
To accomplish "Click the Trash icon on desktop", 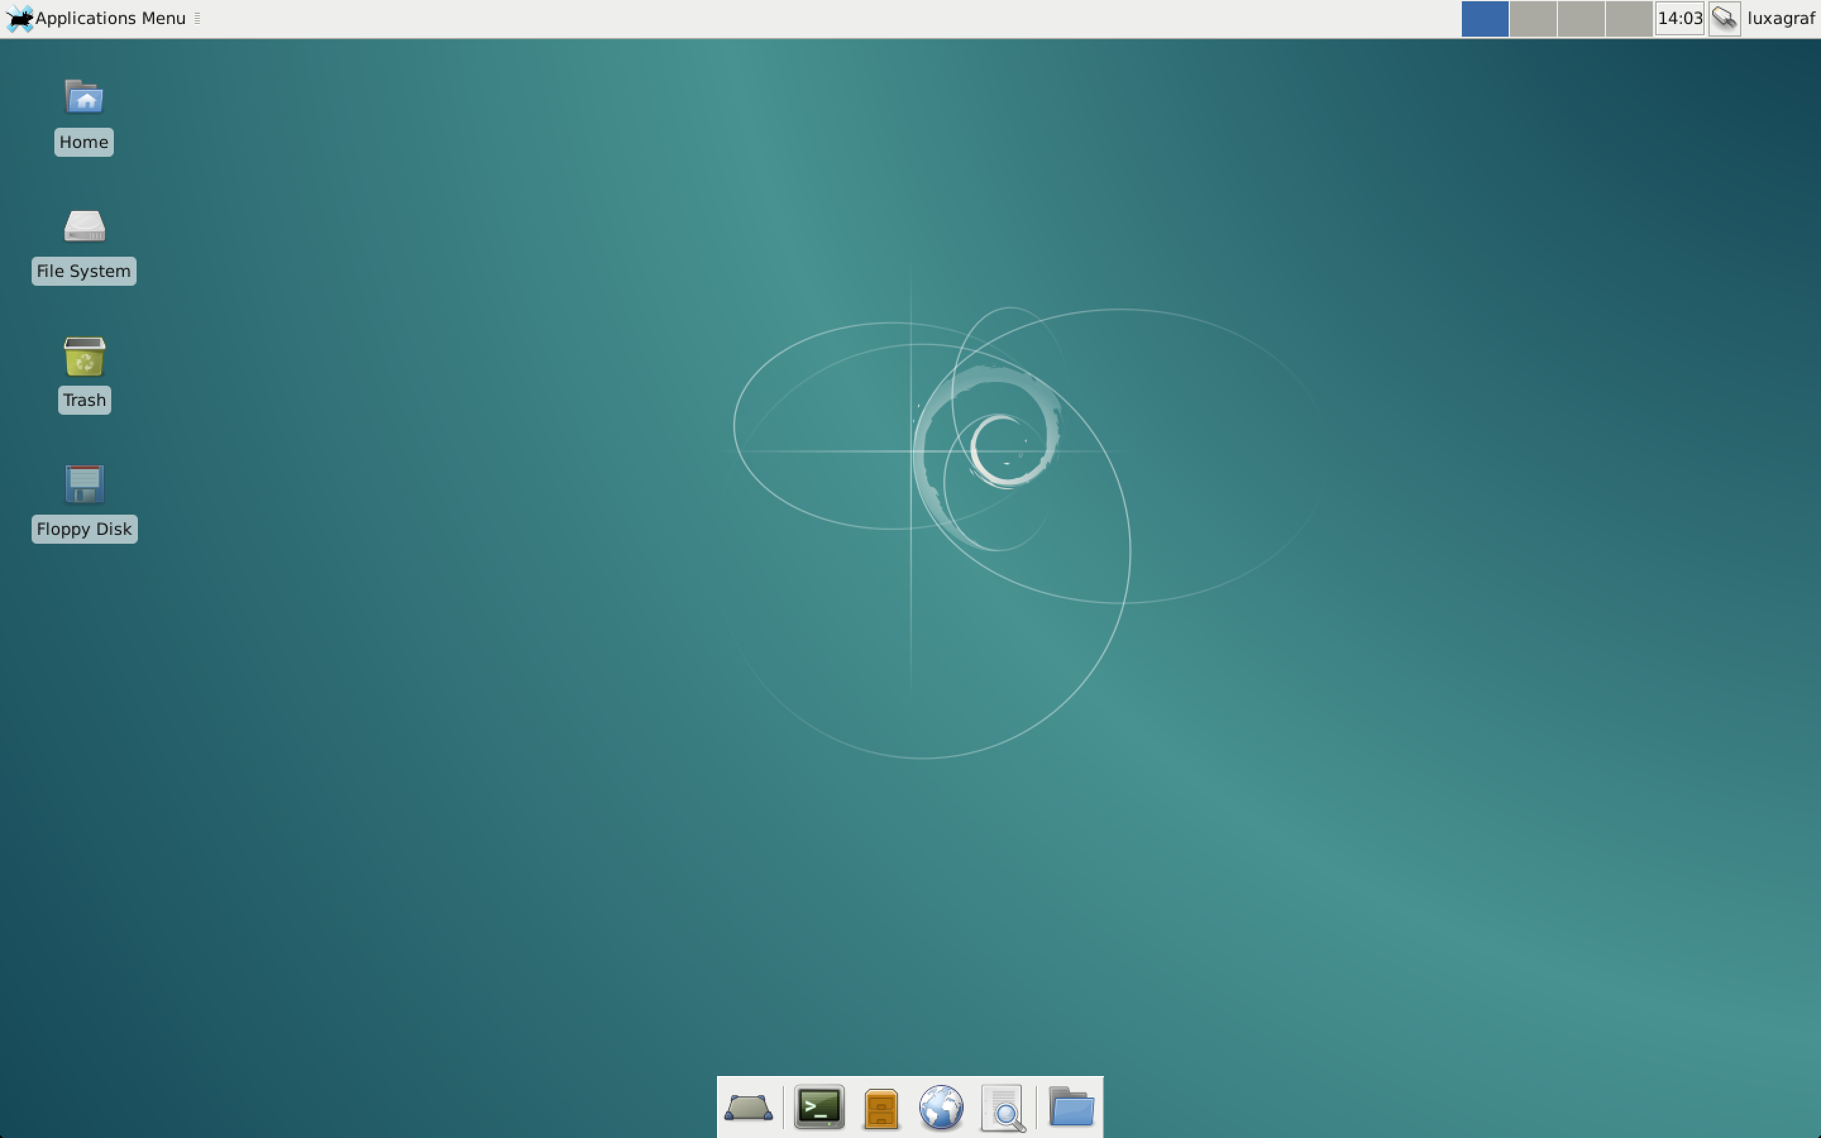I will click(83, 357).
